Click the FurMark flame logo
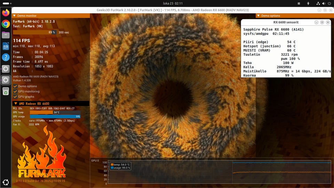The height and width of the screenshot is (188, 334). click(42, 152)
